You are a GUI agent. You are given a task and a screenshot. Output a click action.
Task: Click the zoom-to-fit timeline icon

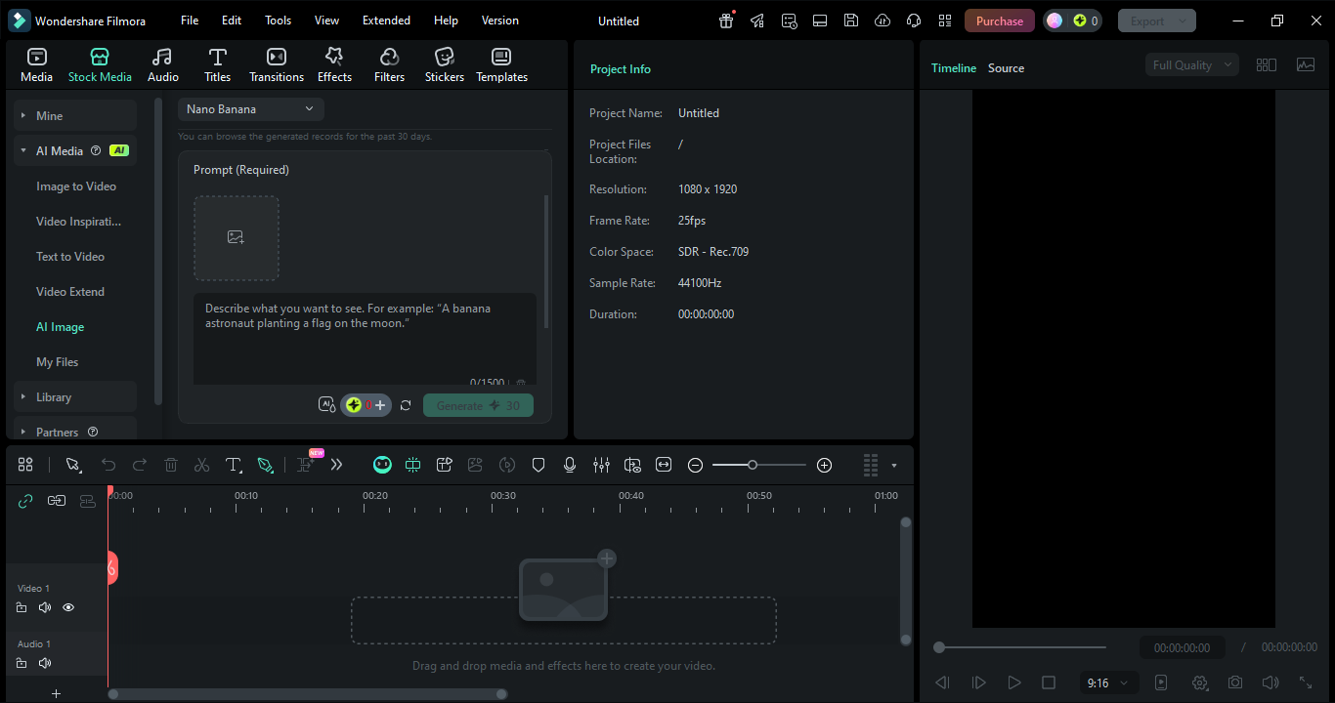[x=664, y=465]
